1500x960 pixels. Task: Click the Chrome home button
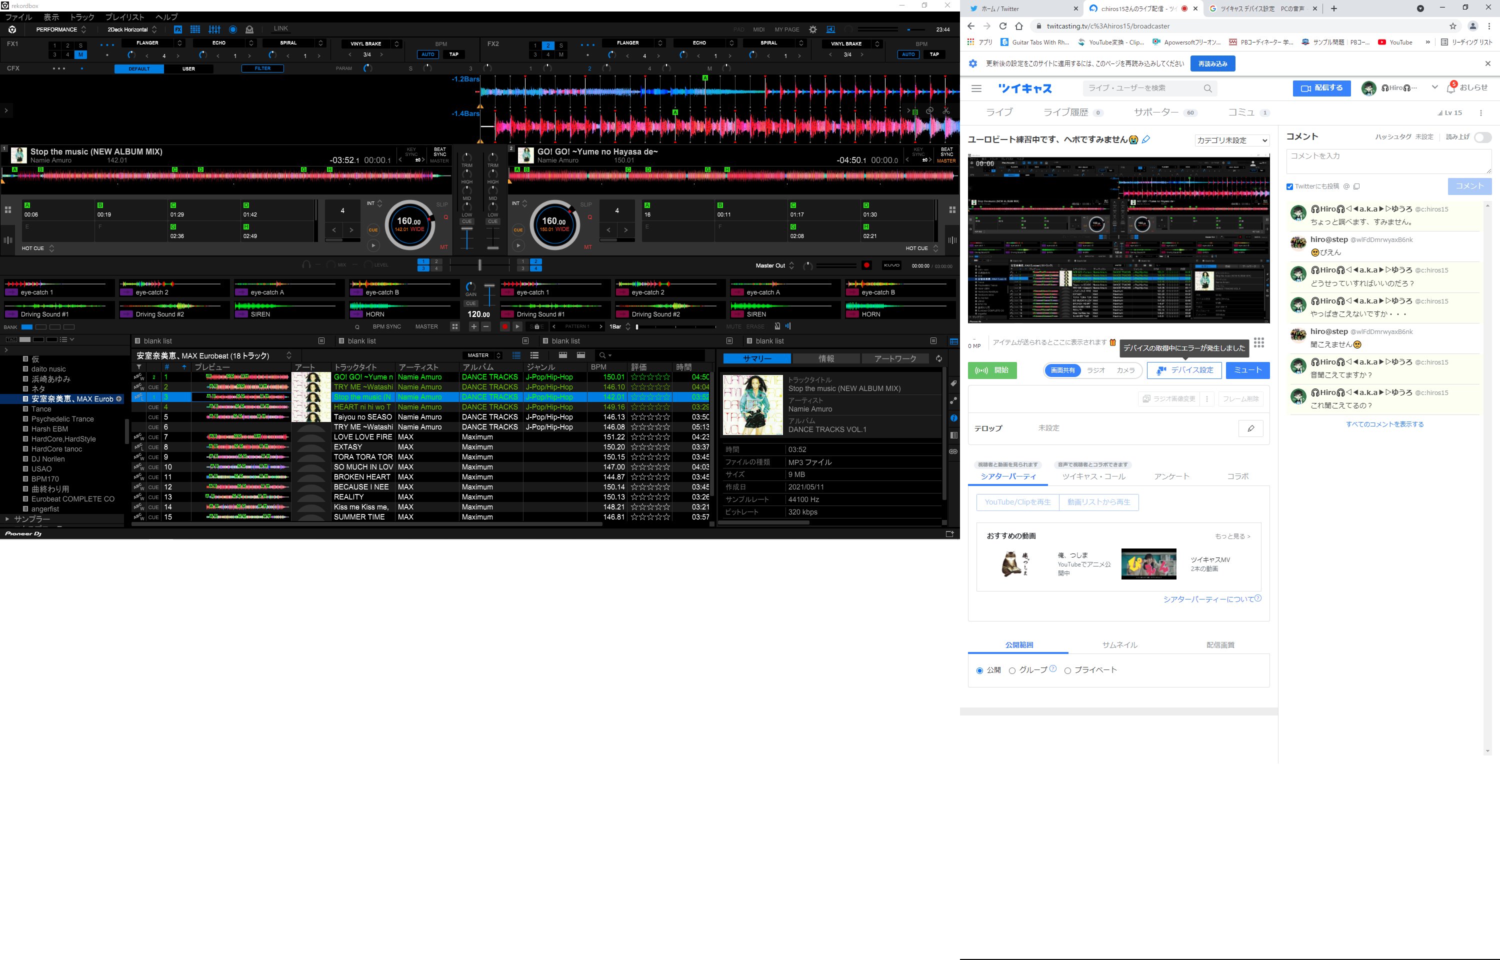click(x=1019, y=26)
